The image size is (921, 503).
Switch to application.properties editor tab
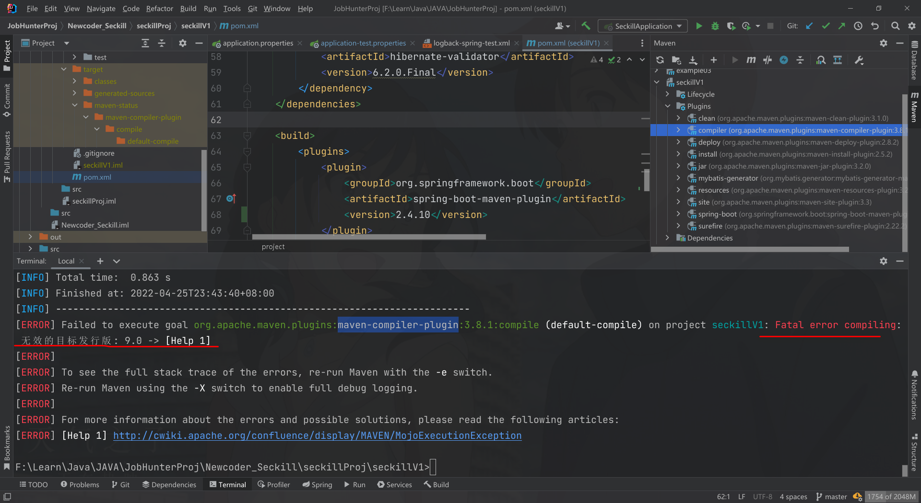point(258,43)
